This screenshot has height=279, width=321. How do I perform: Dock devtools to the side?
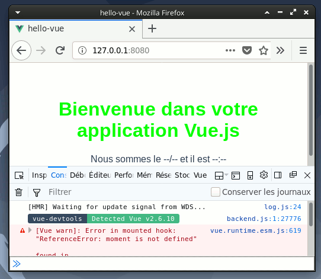pos(278,175)
